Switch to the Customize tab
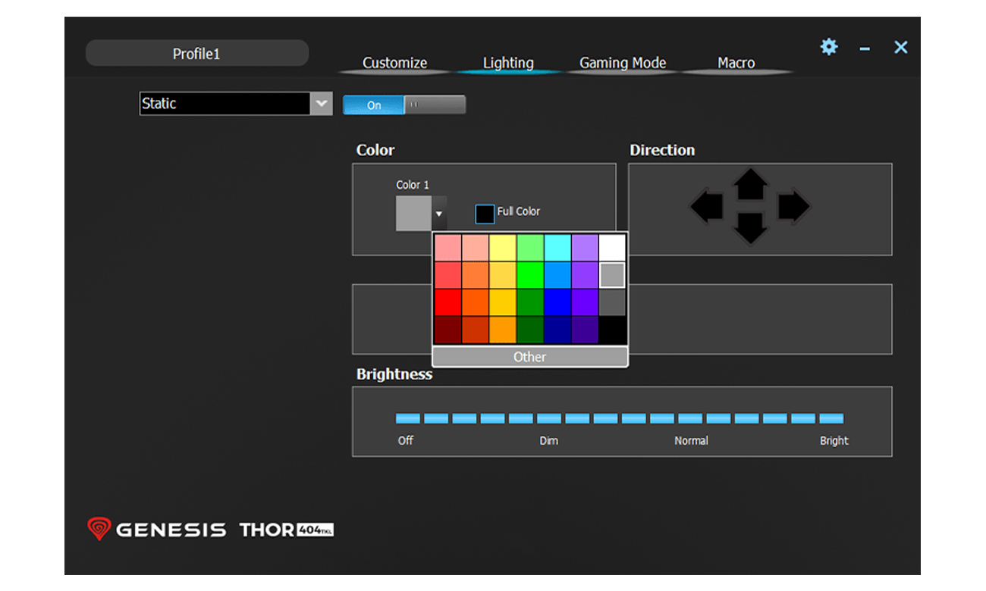 coord(394,63)
